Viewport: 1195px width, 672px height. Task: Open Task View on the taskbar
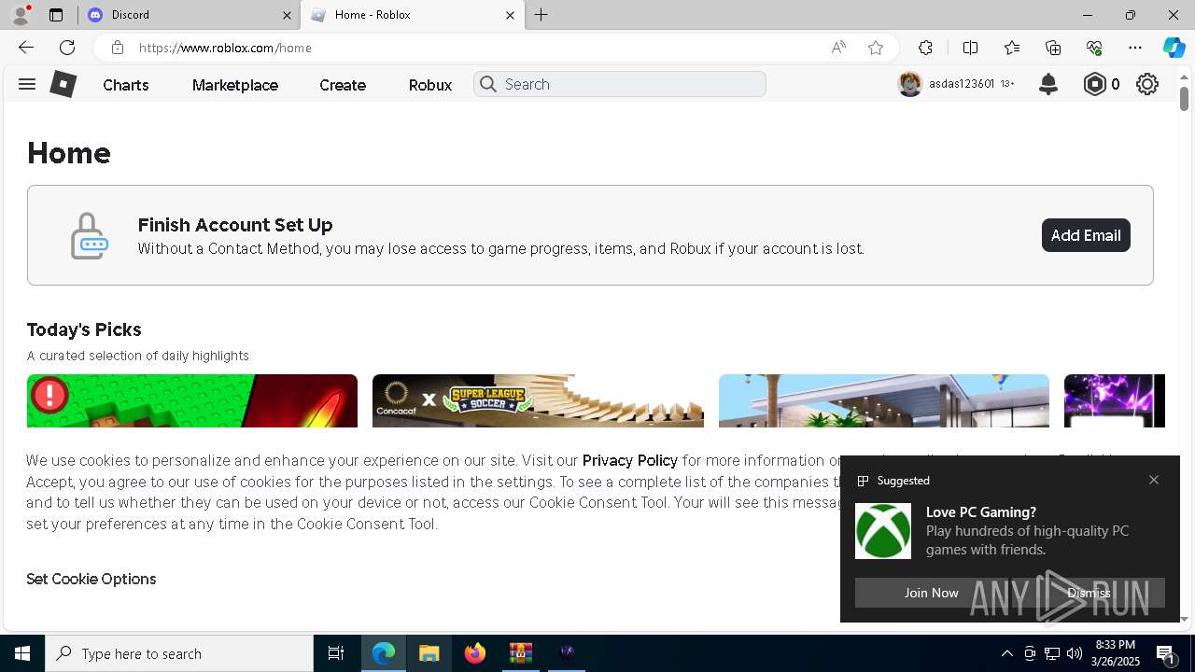coord(336,653)
